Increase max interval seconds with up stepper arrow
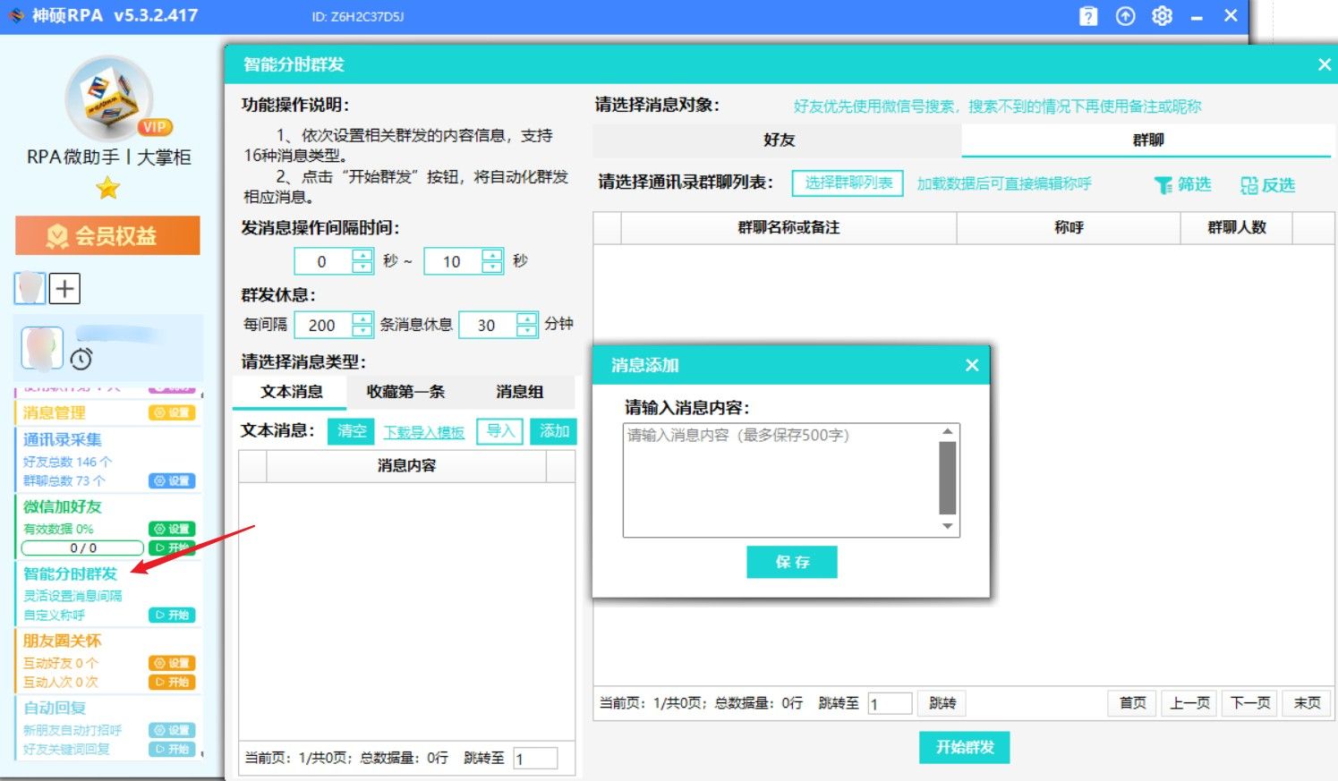Screen dimensions: 1338x781 [490, 256]
